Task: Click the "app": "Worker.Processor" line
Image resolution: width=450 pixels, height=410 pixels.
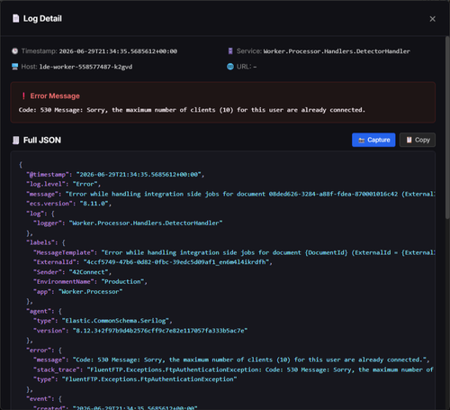Action: pos(78,292)
